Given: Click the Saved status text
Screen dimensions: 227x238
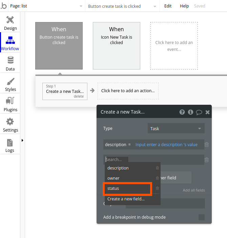Looking at the screenshot, I should pyautogui.click(x=200, y=6).
